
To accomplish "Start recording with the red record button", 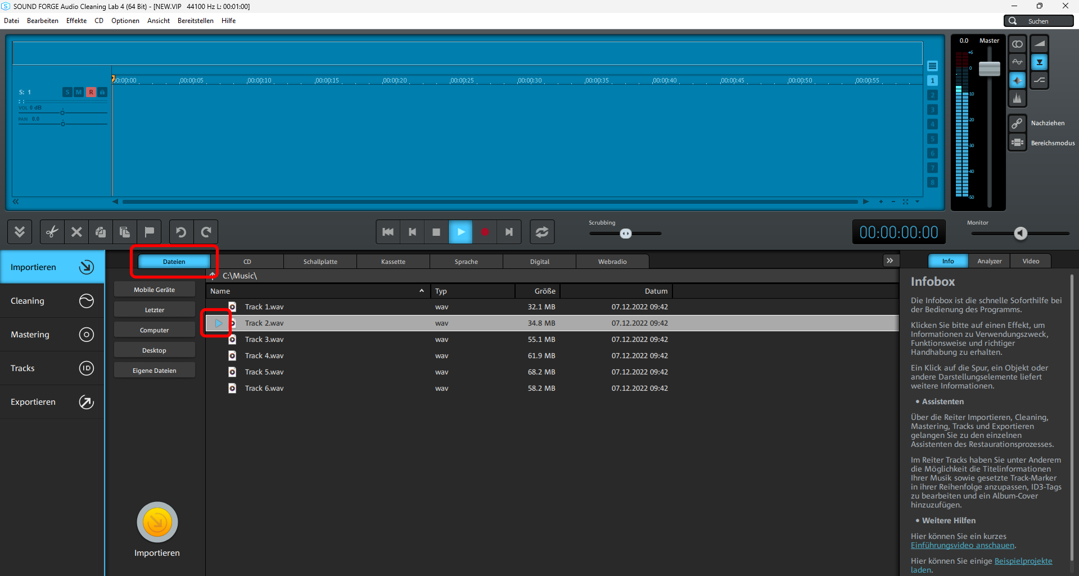I will (x=485, y=232).
